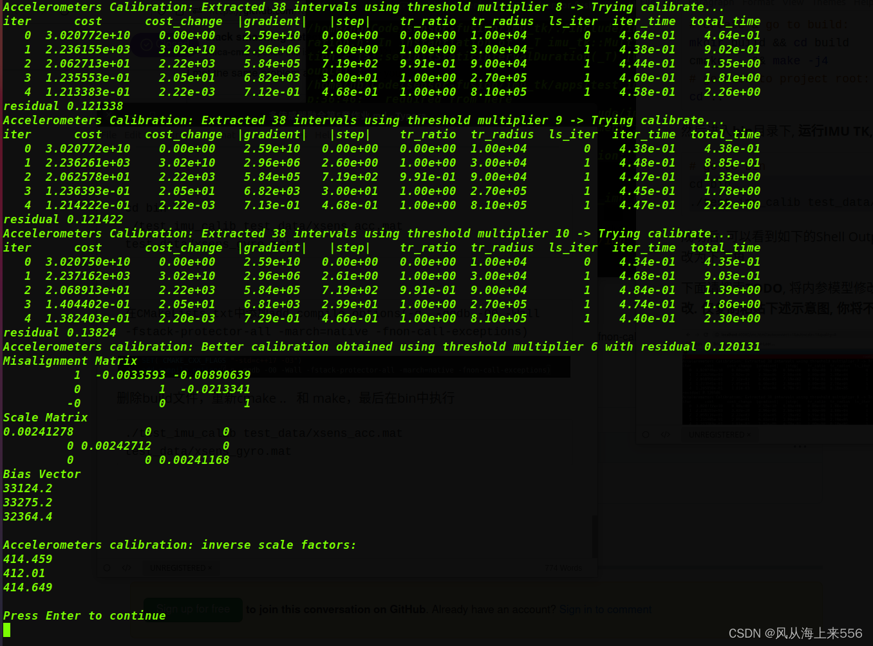The width and height of the screenshot is (873, 646).
Task: Click the ellipsis icon below the right panel
Action: (x=800, y=446)
